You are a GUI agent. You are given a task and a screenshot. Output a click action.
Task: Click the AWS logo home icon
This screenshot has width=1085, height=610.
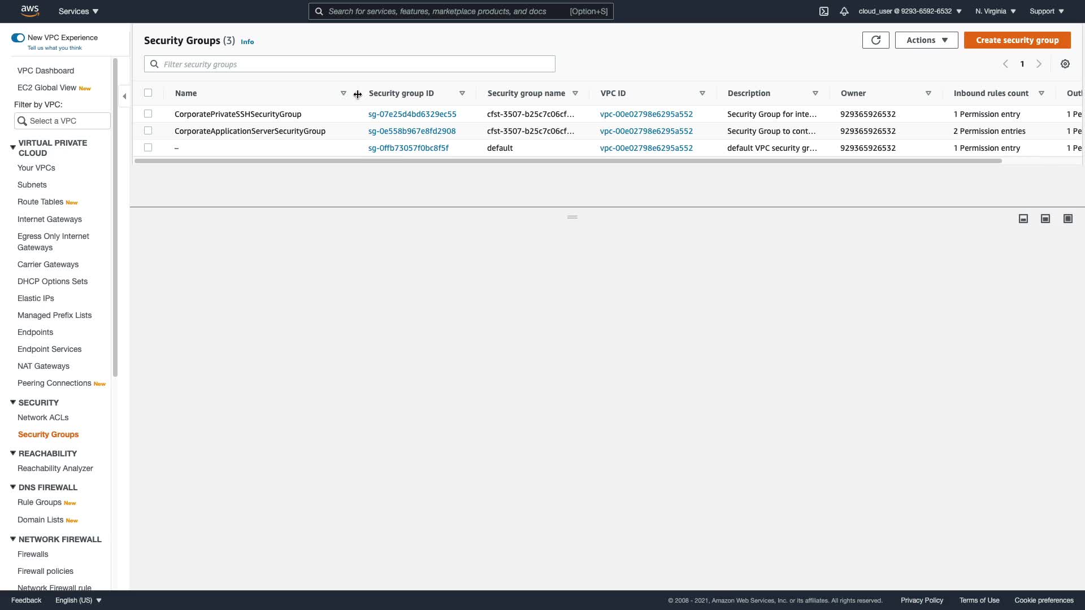[29, 11]
